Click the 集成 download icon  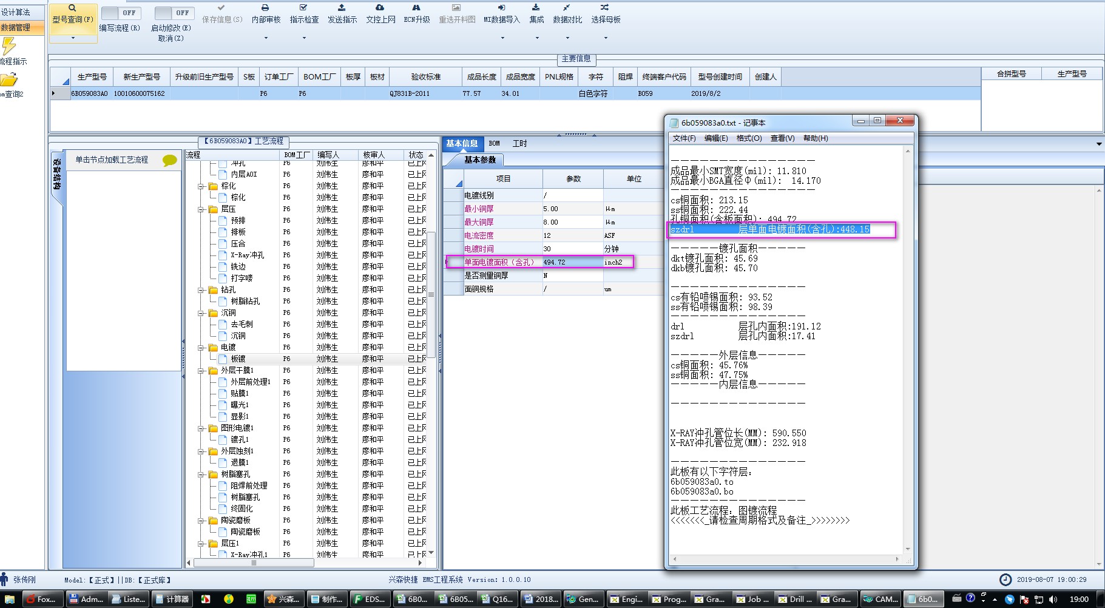536,7
